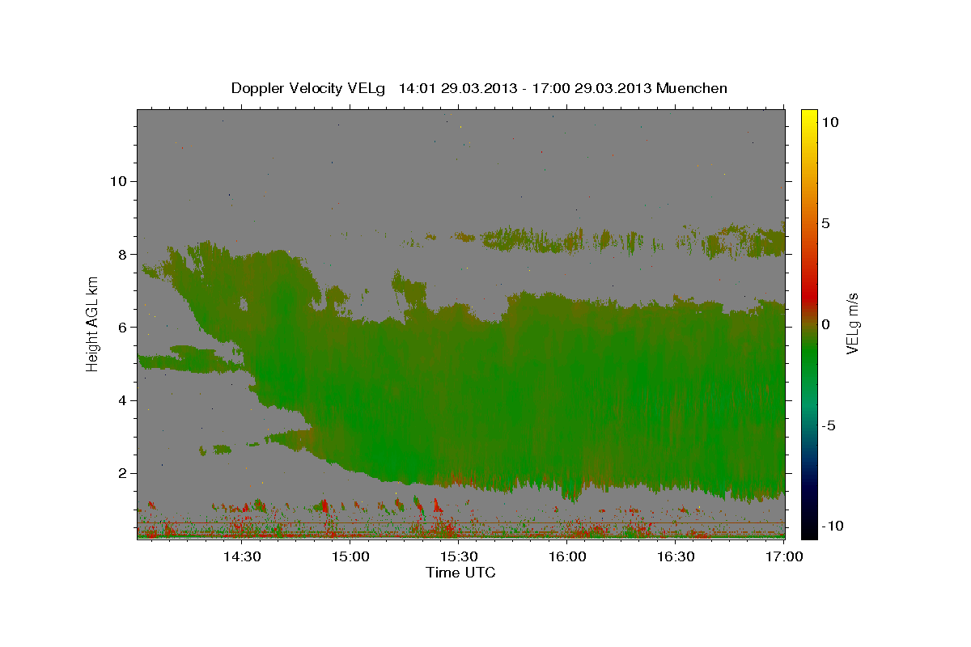Viewport: 971px width, 647px height.
Task: Click the 15:00 time tick label
Action: pos(350,557)
